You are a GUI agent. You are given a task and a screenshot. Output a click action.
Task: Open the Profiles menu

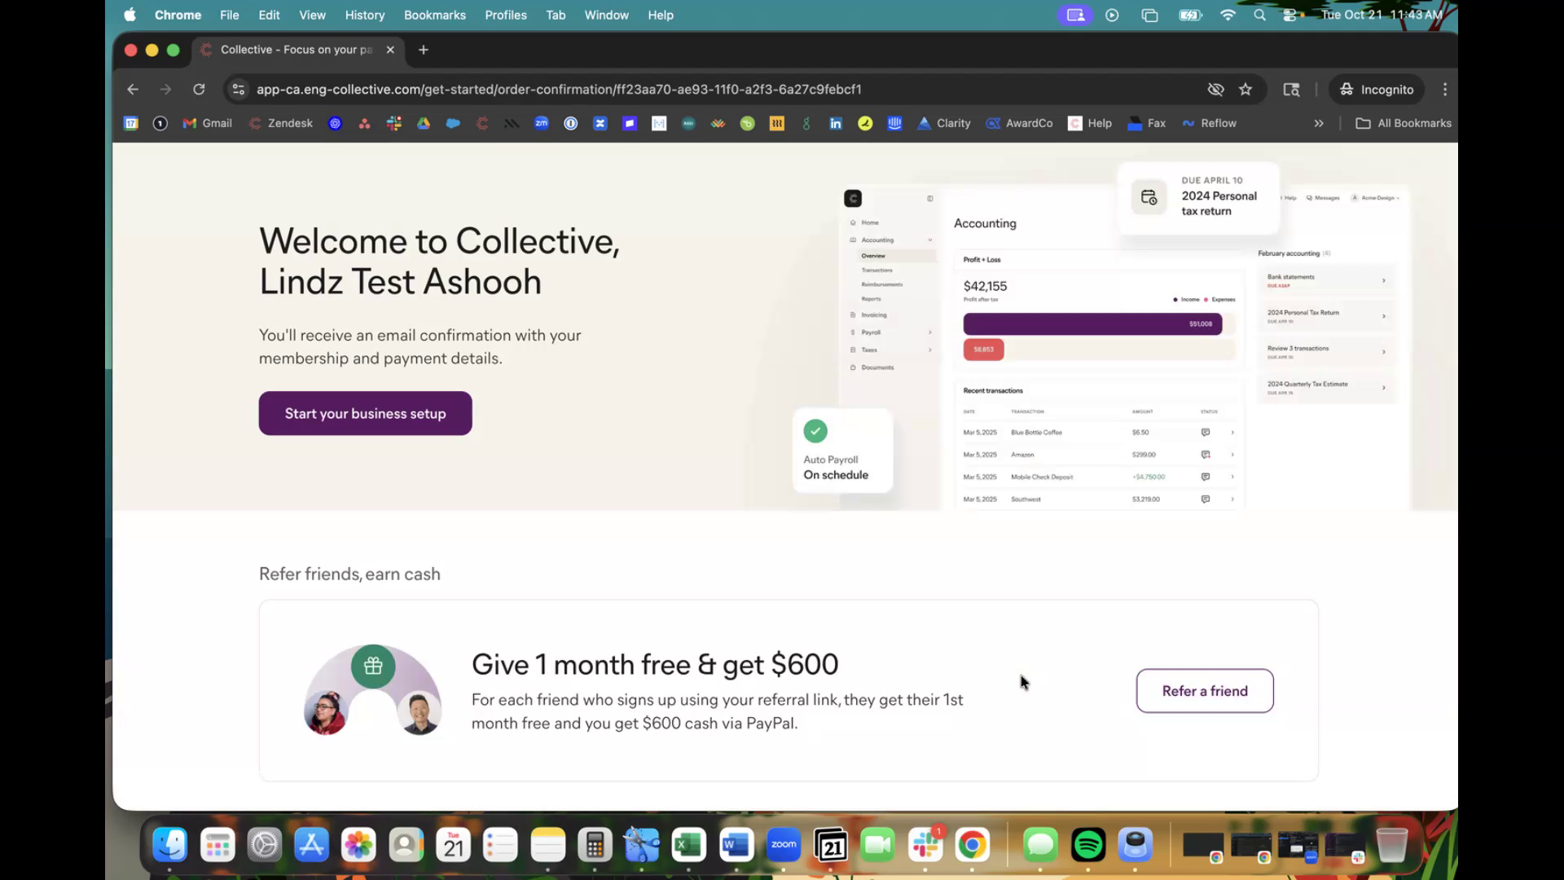pyautogui.click(x=505, y=15)
